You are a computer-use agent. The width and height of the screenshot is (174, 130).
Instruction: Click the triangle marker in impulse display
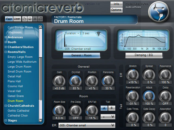click(98, 34)
